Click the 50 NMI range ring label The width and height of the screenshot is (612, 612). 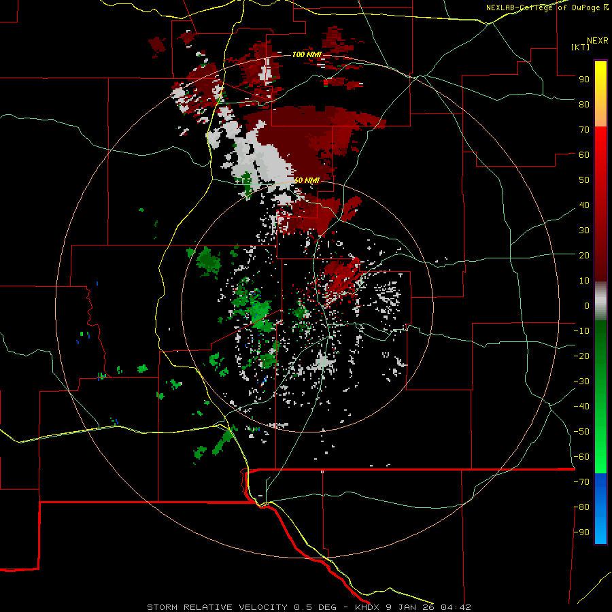tap(307, 180)
